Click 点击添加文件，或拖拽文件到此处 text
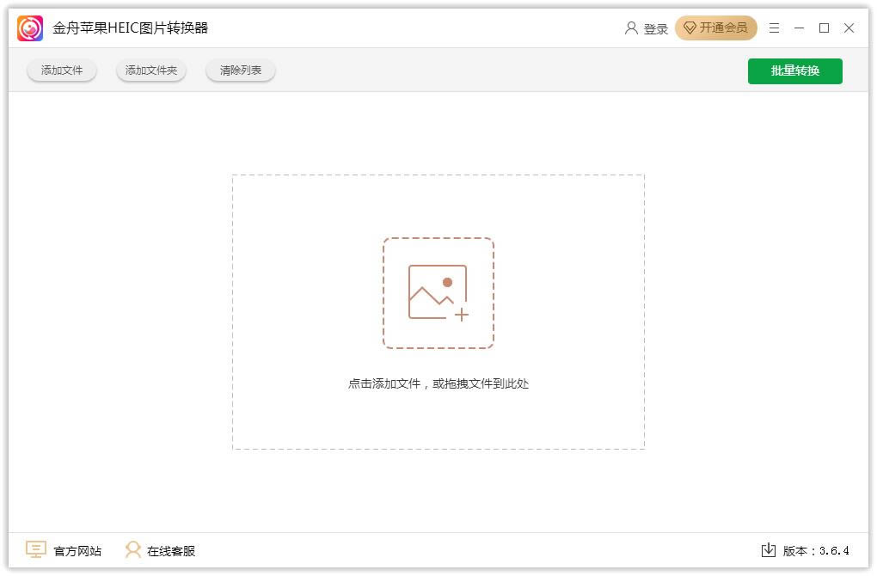The width and height of the screenshot is (877, 576). click(x=438, y=383)
